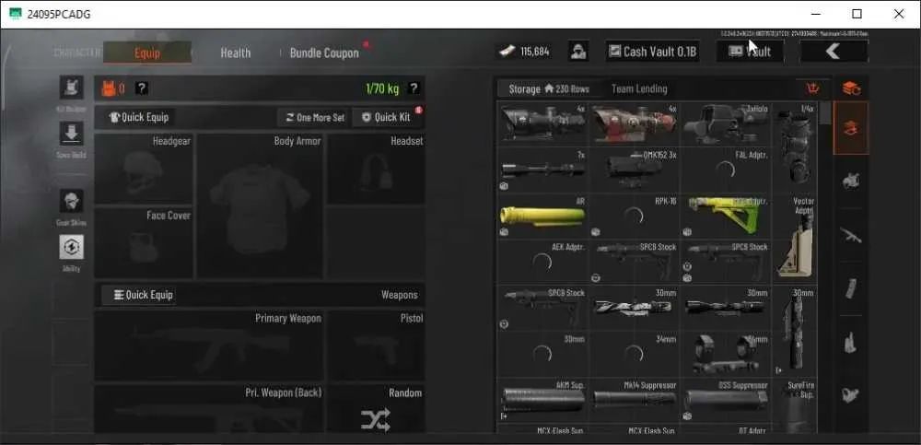The width and height of the screenshot is (921, 445).
Task: Select the Jaholo sight item
Action: pos(727,123)
